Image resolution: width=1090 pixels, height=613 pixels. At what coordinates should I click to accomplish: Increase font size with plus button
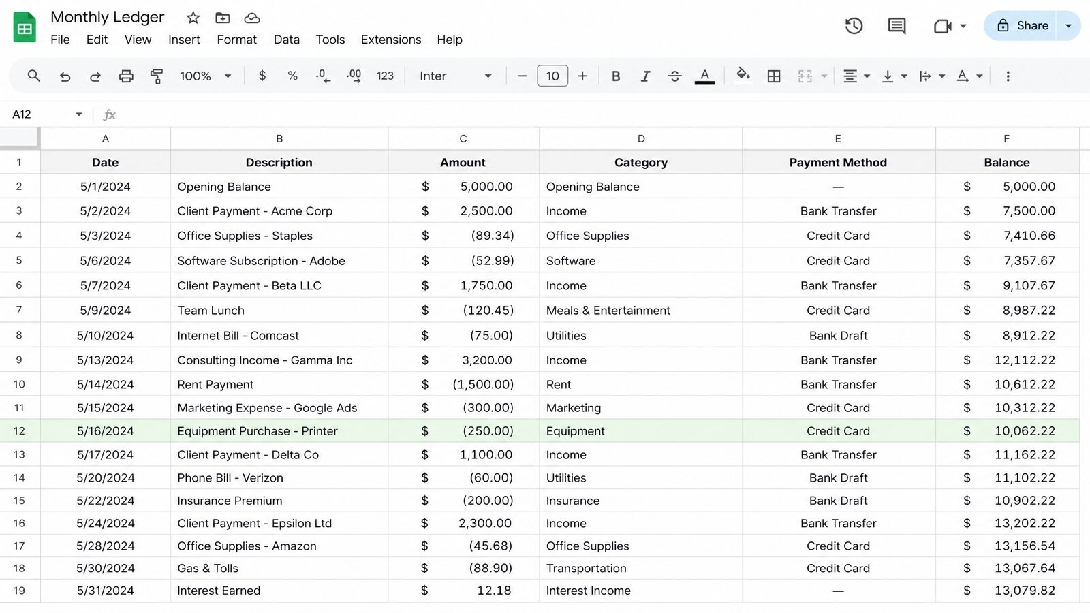point(582,76)
